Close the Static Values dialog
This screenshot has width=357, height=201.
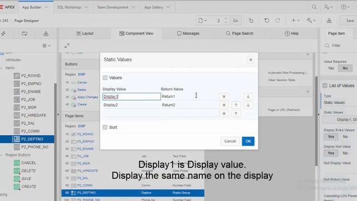[x=250, y=60]
